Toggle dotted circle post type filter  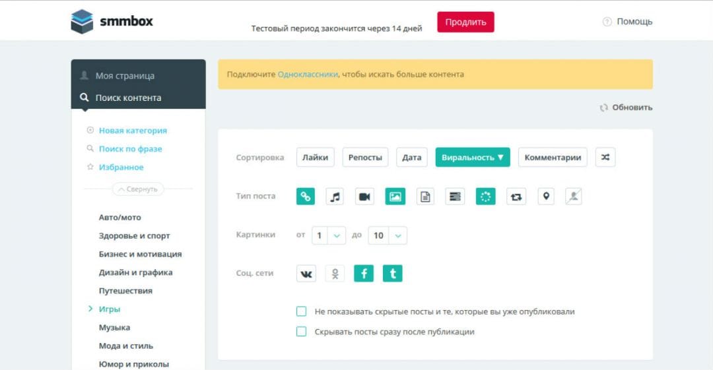486,197
